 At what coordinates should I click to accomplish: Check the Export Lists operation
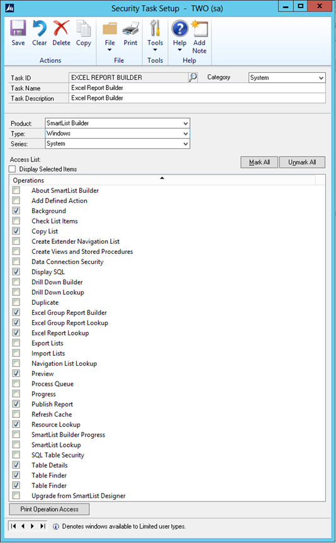coord(16,343)
